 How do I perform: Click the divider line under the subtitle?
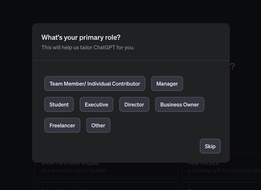click(x=131, y=61)
